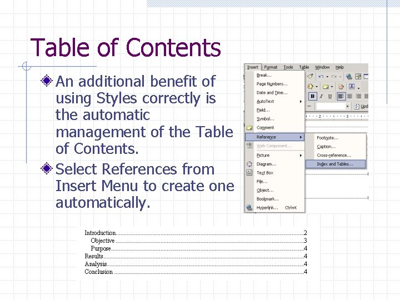Click the Track Changes page icon
Viewport: 400px width, 300px height.
(341, 87)
